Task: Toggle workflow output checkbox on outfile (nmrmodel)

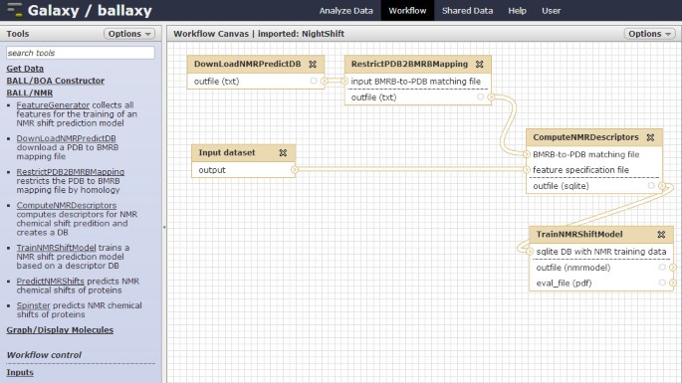Action: click(x=662, y=268)
